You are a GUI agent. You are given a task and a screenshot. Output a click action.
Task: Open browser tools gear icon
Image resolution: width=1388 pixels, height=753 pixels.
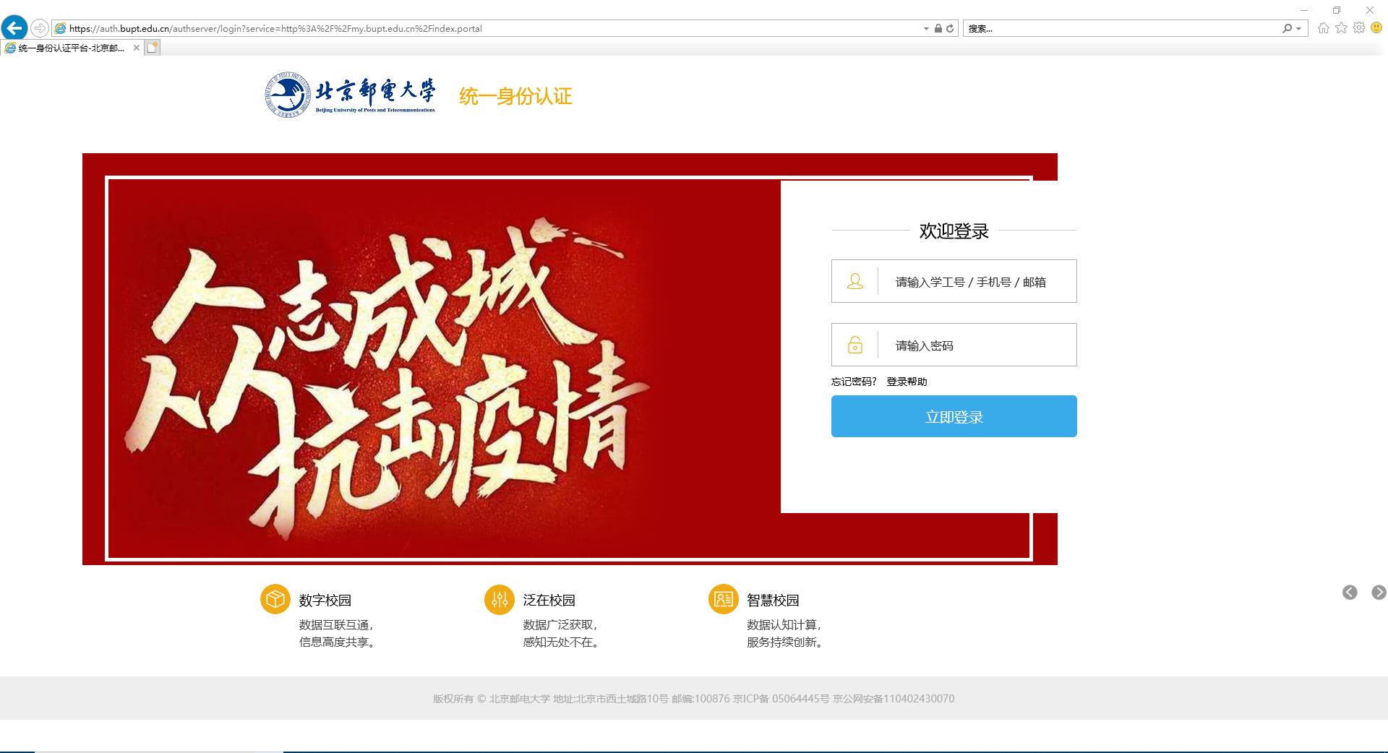[1359, 28]
